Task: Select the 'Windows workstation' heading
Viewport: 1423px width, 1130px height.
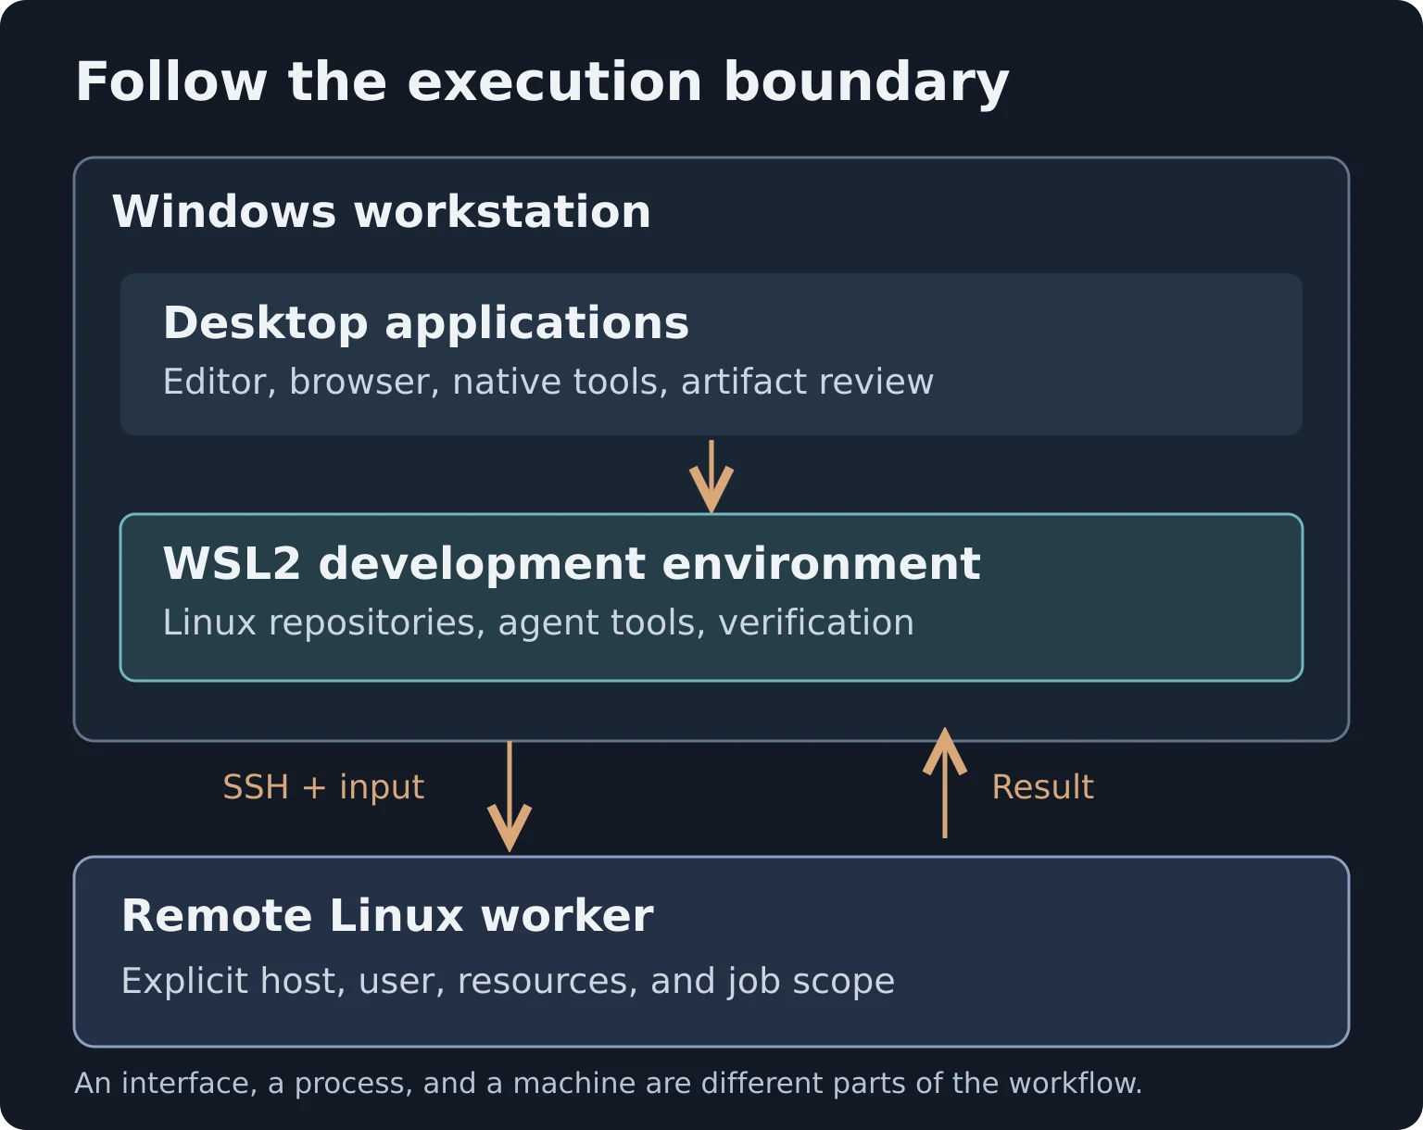Action: [x=382, y=212]
